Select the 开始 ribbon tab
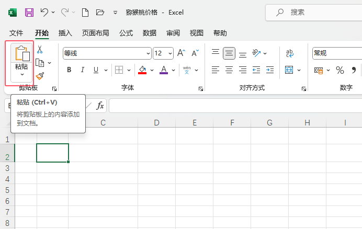 [x=42, y=33]
